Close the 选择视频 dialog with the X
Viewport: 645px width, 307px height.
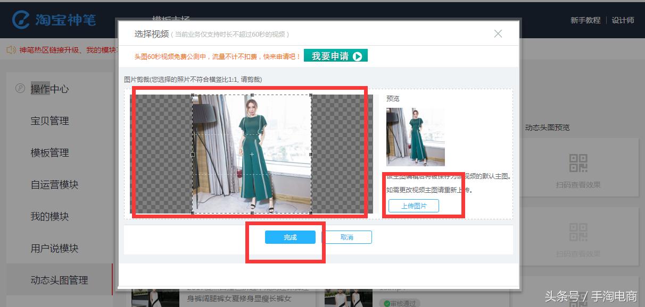point(498,33)
